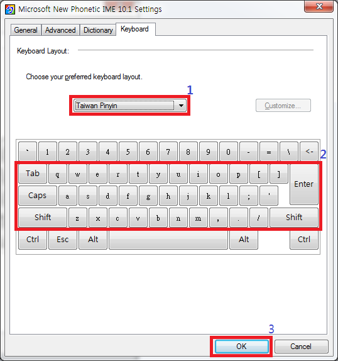Click the left Shift key on the preview
This screenshot has width=338, height=361.
click(43, 218)
